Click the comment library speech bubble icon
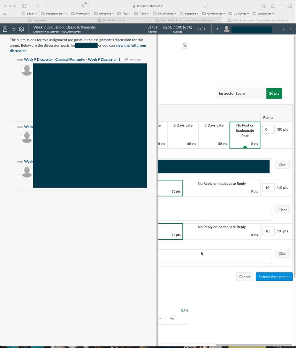 click(183, 310)
